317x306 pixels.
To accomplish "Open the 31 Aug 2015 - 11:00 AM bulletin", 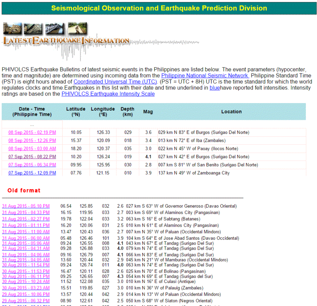I will tap(26, 231).
